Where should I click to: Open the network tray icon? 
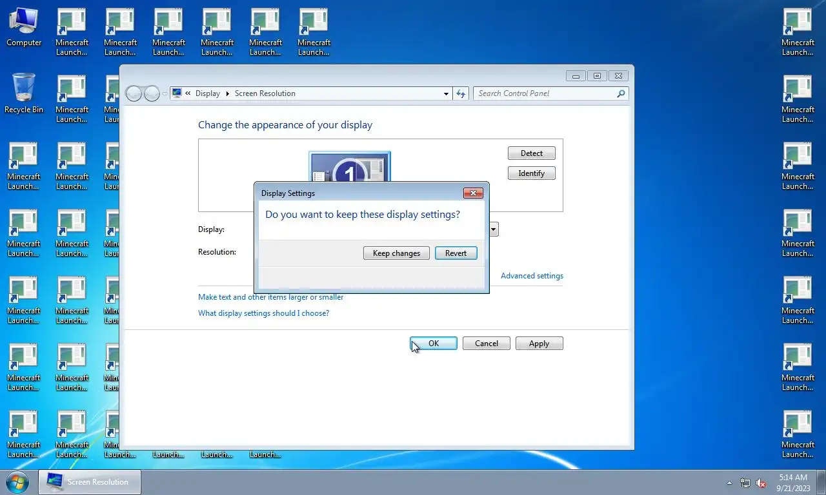tap(745, 483)
